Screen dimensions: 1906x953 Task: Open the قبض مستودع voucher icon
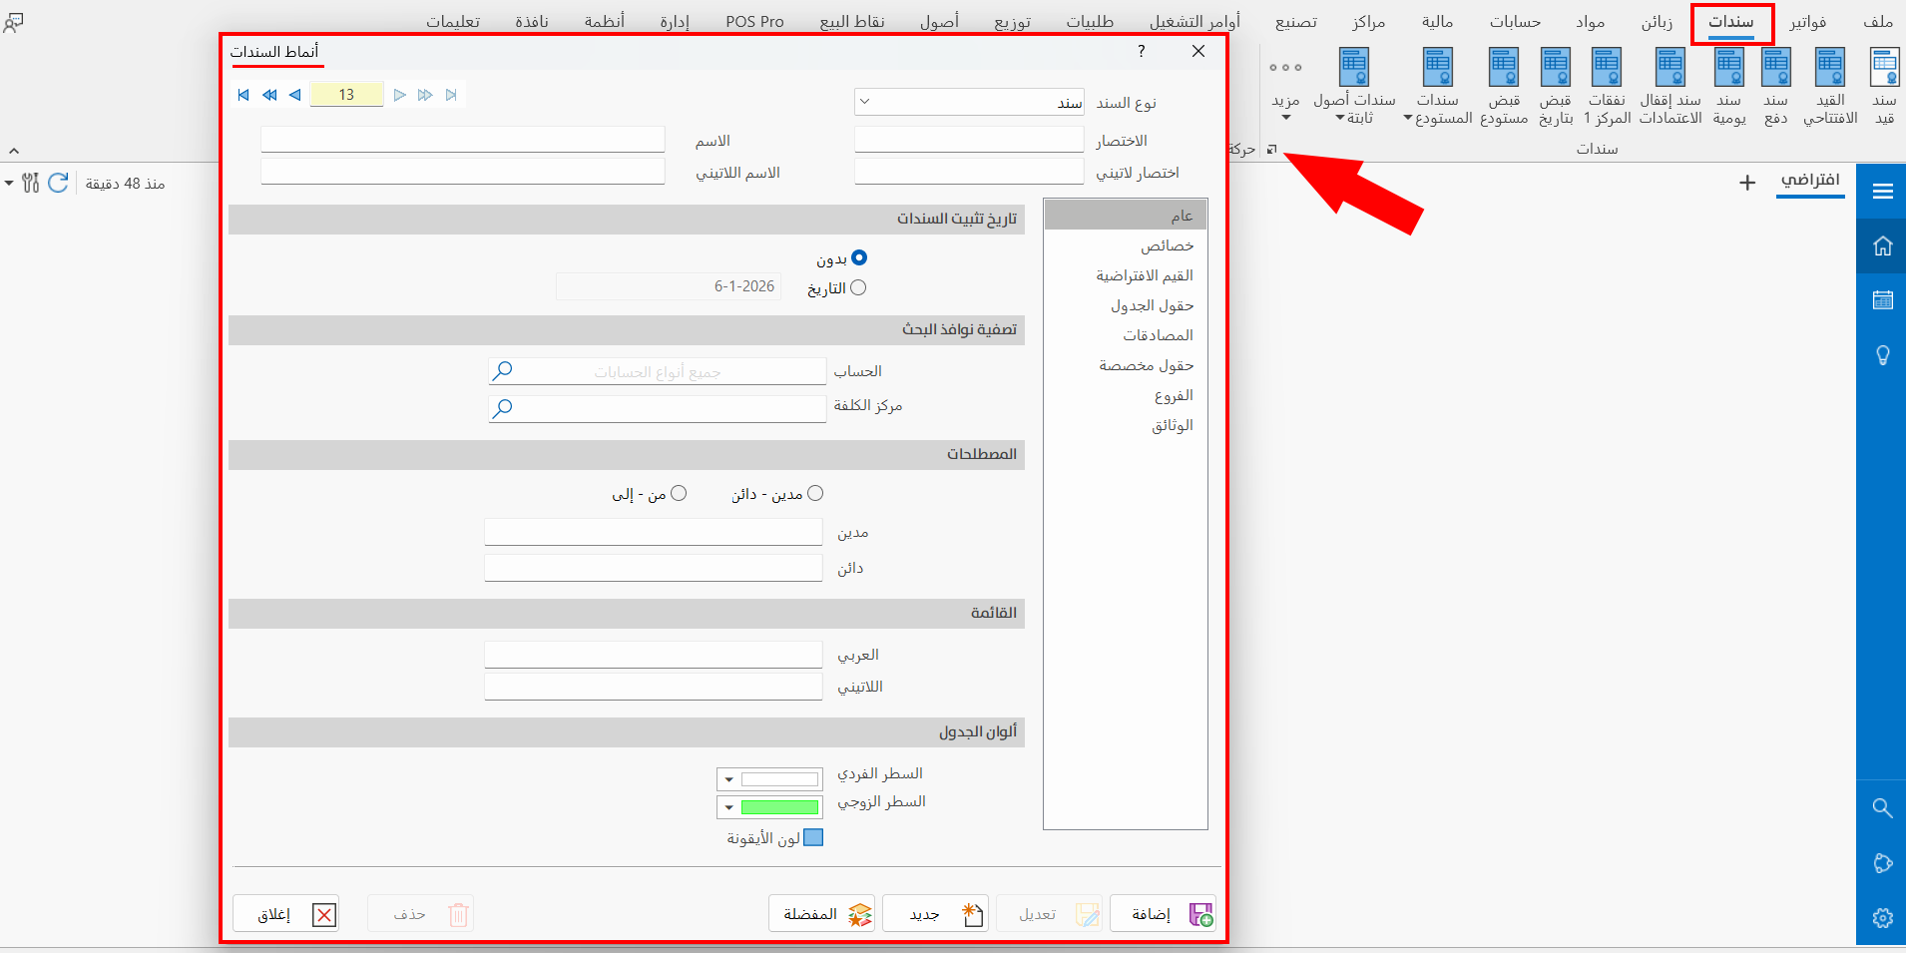1504,87
